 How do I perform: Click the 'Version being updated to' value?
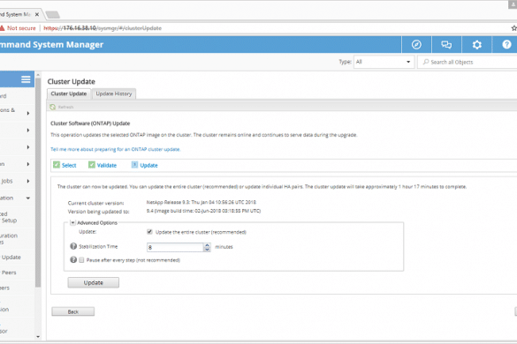(203, 211)
